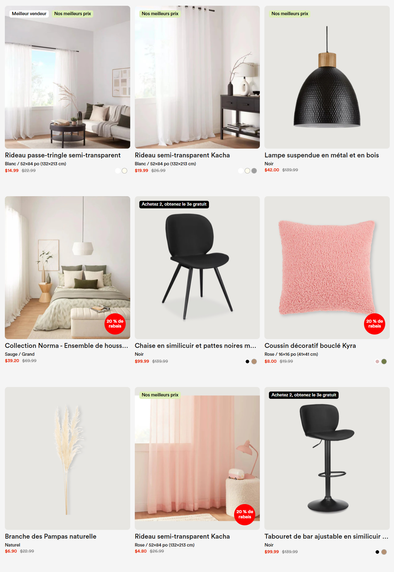Open the pink Kacha curtain photo
This screenshot has height=572, width=394.
197,458
